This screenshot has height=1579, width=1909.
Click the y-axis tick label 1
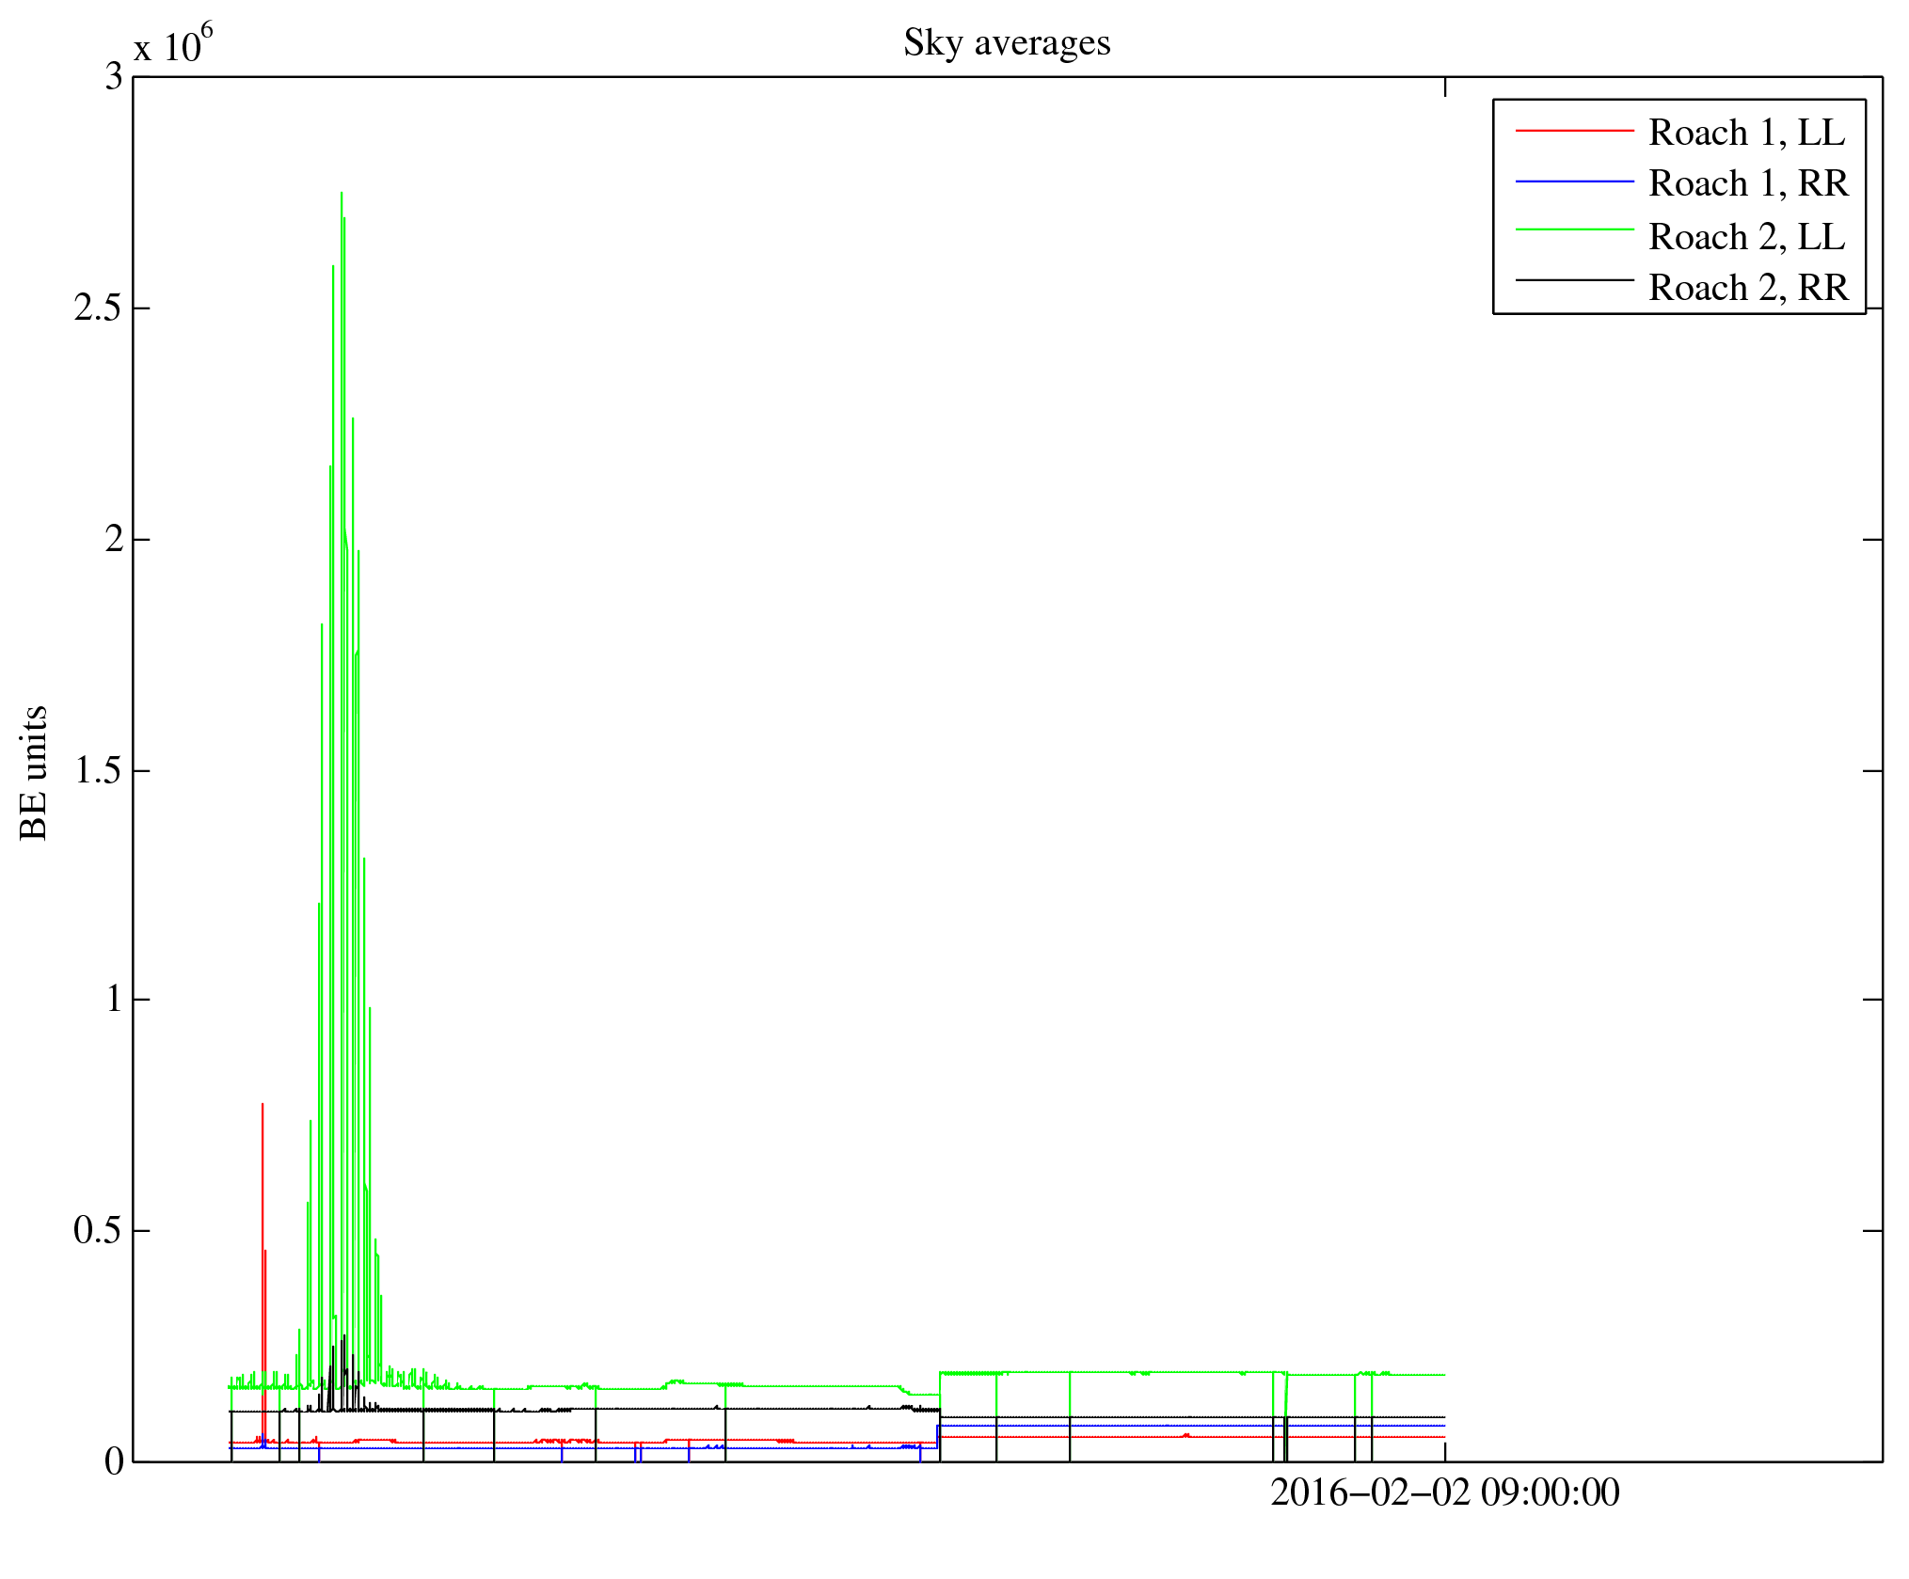pos(113,999)
